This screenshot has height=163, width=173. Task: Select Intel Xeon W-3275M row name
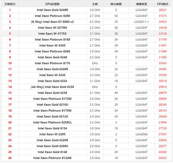tap(52, 28)
